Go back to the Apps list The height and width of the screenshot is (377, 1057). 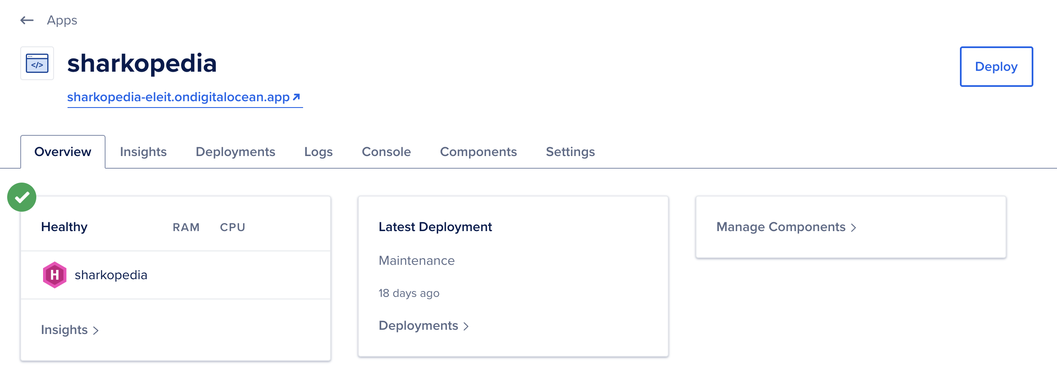tap(62, 20)
